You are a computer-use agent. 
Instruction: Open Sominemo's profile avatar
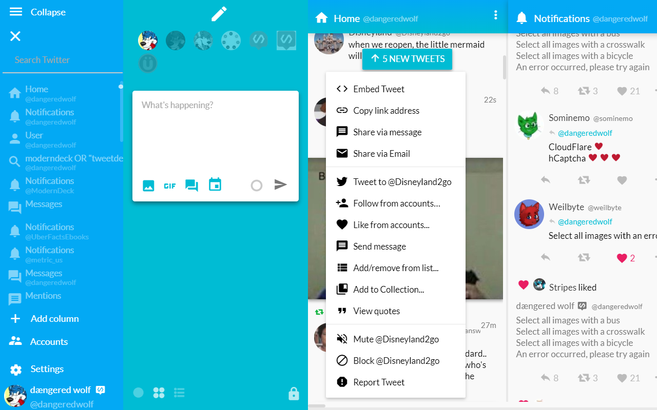coord(529,125)
